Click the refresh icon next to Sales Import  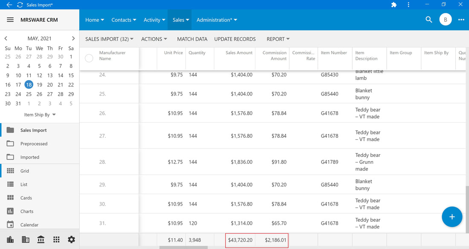coord(20,5)
